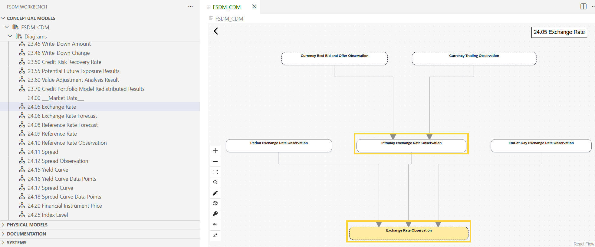This screenshot has height=247, width=595.
Task: Click the zoom in plus icon
Action: [x=215, y=151]
